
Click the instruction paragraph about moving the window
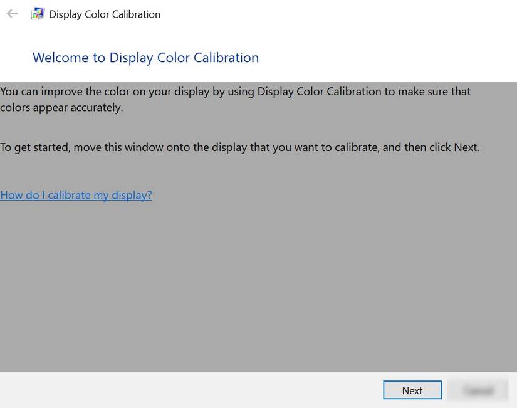coord(240,147)
